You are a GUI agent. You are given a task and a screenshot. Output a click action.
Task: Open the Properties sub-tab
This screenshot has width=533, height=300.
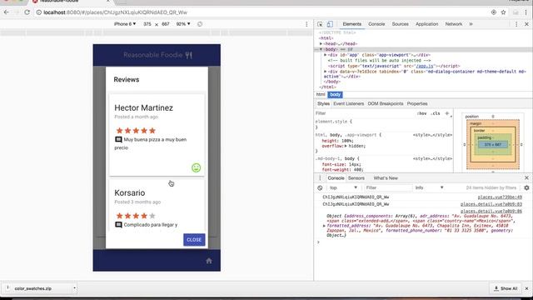[417, 103]
